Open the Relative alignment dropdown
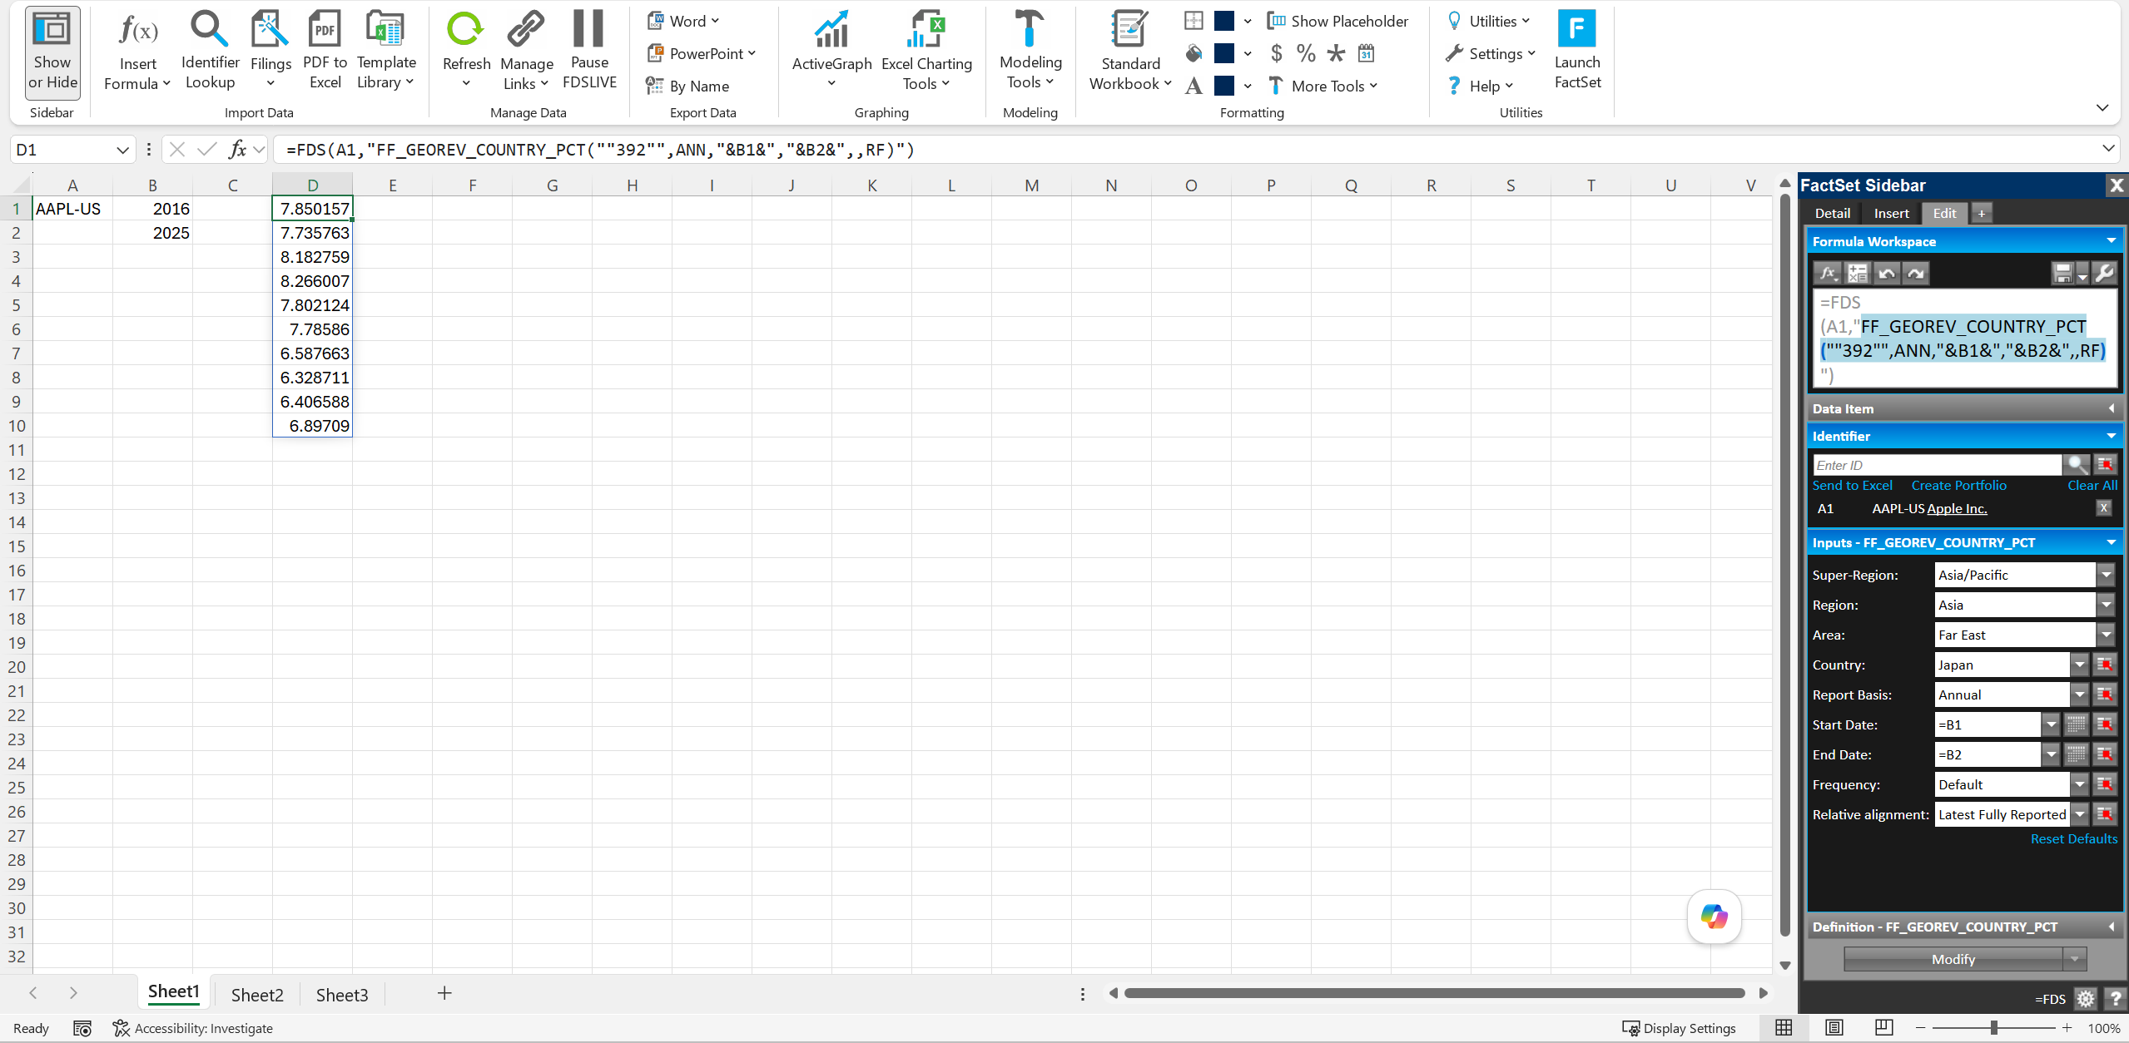This screenshot has width=2129, height=1043. pyautogui.click(x=2079, y=814)
